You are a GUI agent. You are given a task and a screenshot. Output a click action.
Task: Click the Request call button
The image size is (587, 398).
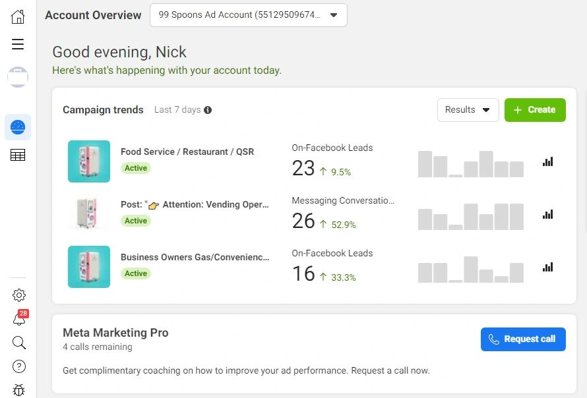point(523,339)
